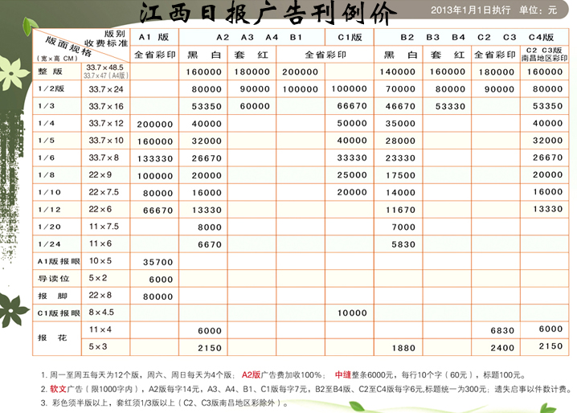Click footnote 3 about 彩色须半版以上
The image size is (577, 413).
(165, 403)
